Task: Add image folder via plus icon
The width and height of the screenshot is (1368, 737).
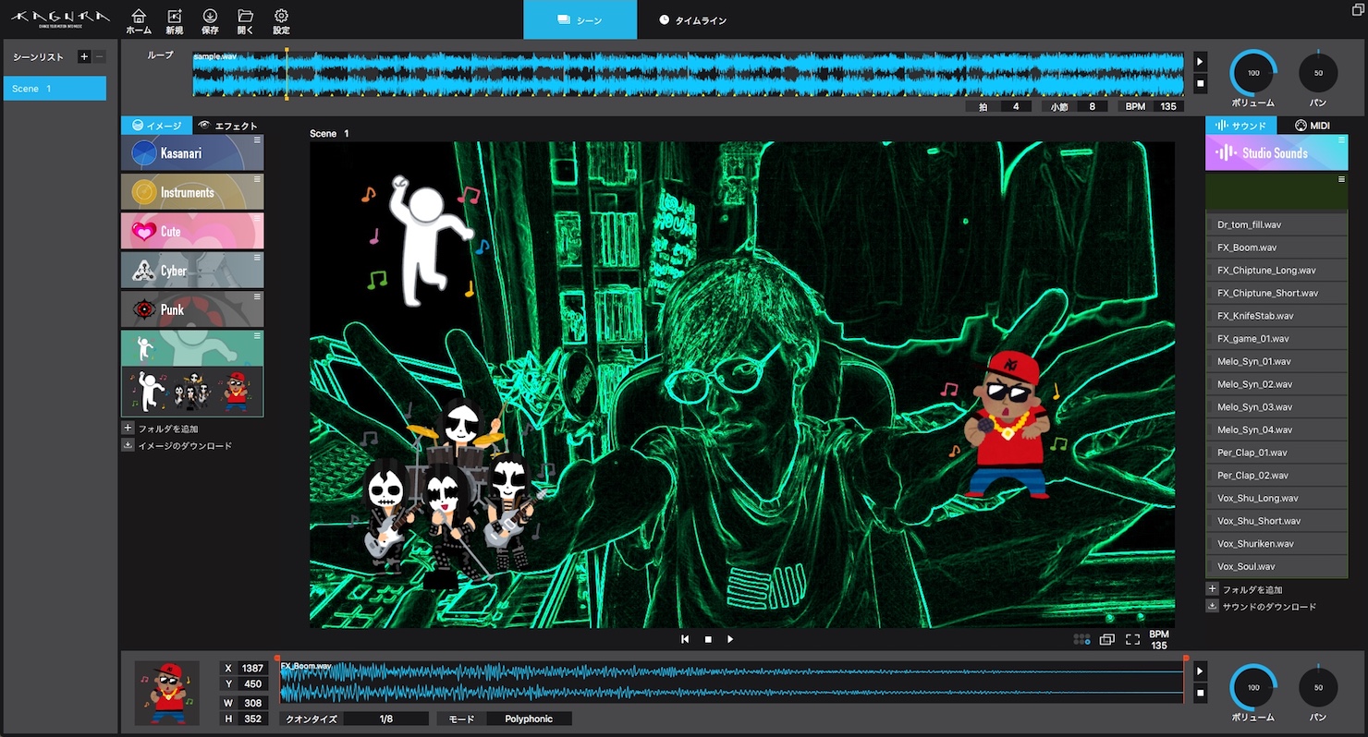Action: point(128,429)
